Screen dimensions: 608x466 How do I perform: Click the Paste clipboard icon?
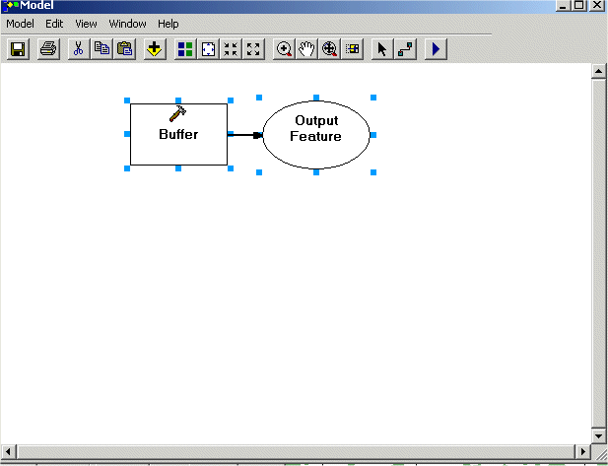(x=124, y=49)
